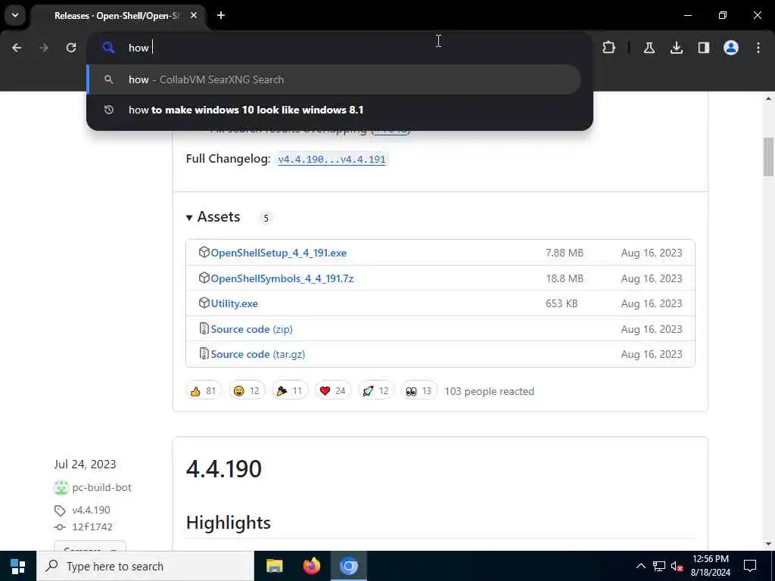The width and height of the screenshot is (775, 581).
Task: Download Source code (tar.gz)
Action: click(257, 354)
